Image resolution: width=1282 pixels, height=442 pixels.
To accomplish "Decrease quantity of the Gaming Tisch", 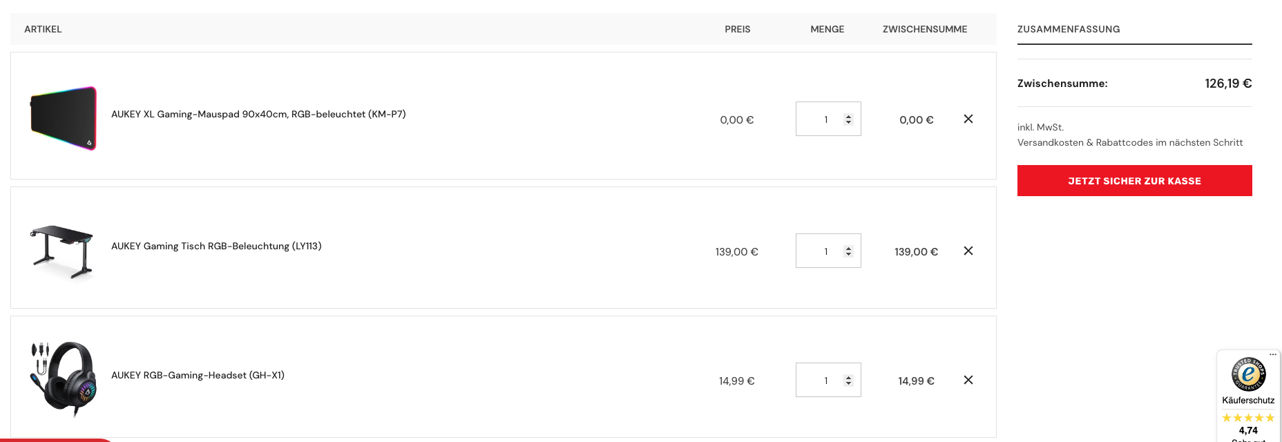I will pos(849,254).
